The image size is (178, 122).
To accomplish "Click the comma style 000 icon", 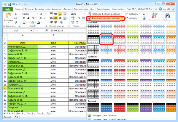I will pos(84,18).
